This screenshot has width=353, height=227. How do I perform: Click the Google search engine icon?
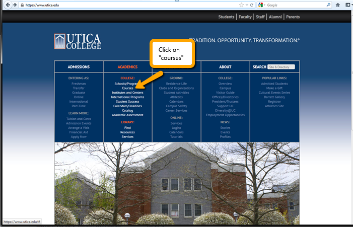tap(260, 5)
